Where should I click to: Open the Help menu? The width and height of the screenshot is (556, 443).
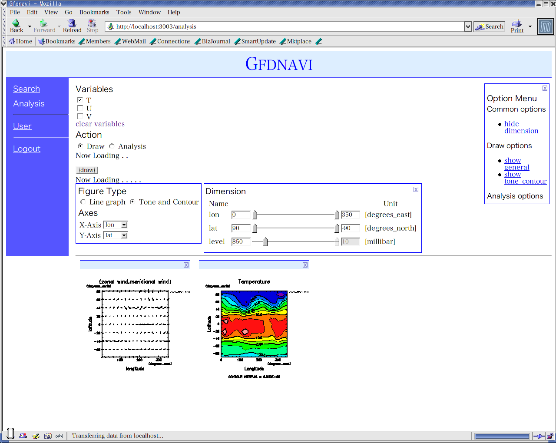tap(174, 12)
